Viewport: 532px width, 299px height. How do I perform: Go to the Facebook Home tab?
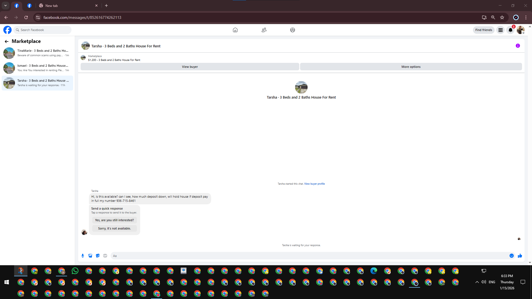tap(235, 30)
